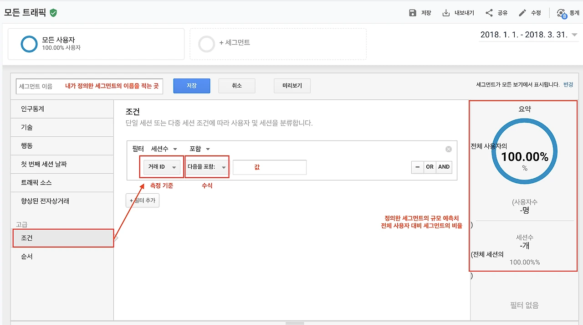Click the 내보내기 download icon
583x325 pixels.
tap(446, 13)
